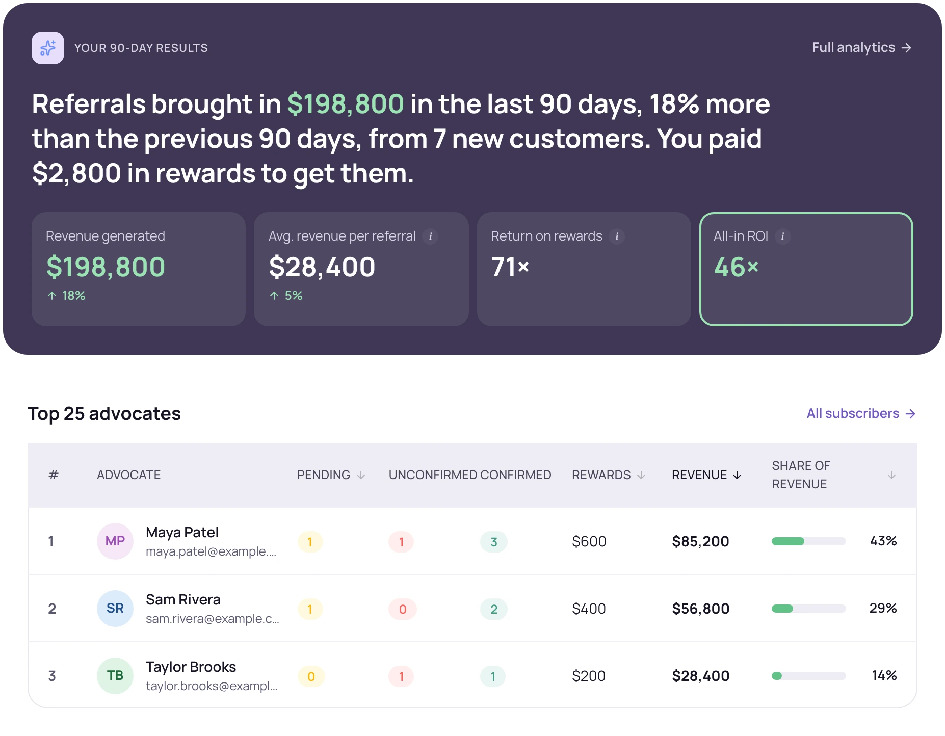Open Sam Rivera advocate name
Screen dimensions: 945x736
pos(183,600)
